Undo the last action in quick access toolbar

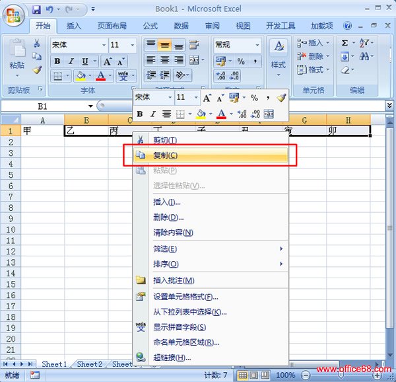click(49, 10)
